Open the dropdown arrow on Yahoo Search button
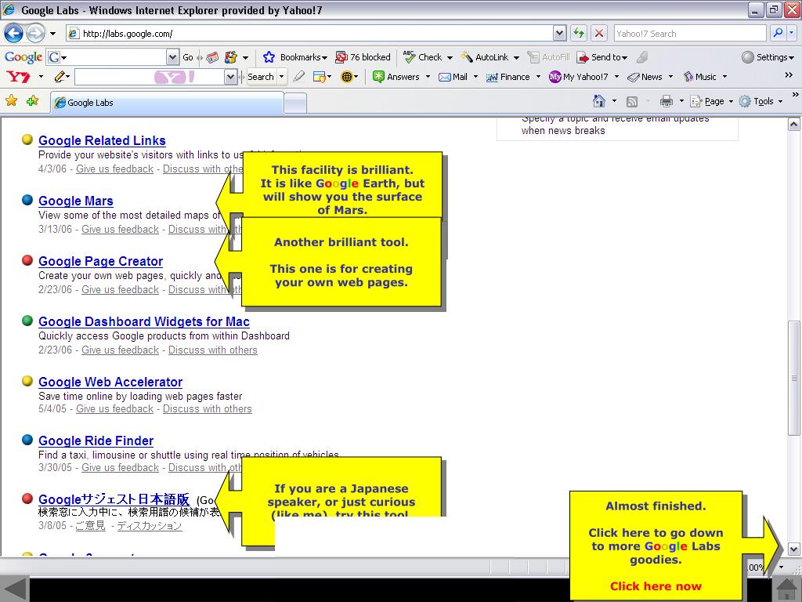Screen dimensions: 802x602 click(281, 77)
